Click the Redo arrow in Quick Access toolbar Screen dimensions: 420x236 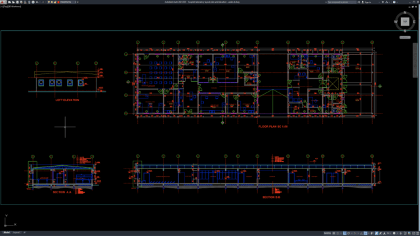43,2
